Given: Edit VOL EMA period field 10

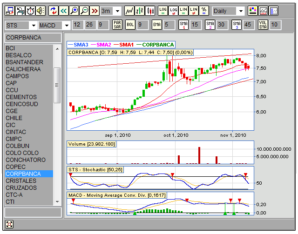Looking at the screenshot, I should (x=275, y=25).
